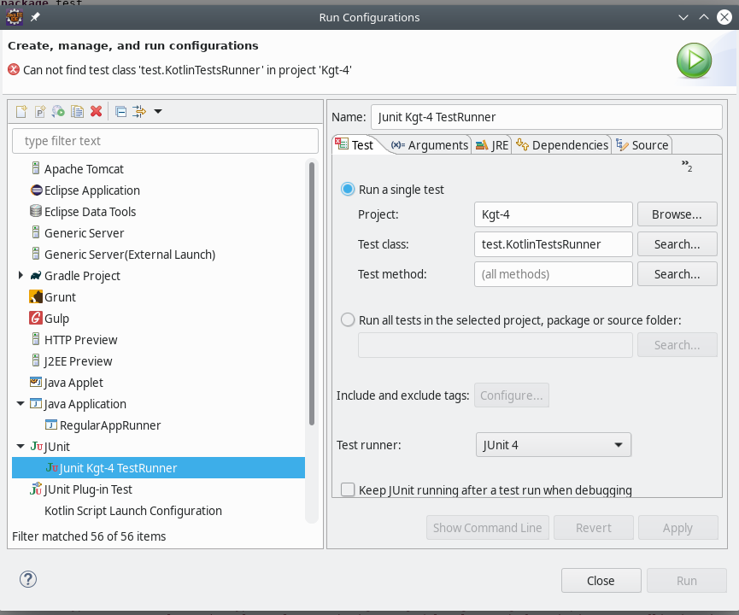739x615 pixels.
Task: Switch to the Test tab
Action: [x=357, y=145]
